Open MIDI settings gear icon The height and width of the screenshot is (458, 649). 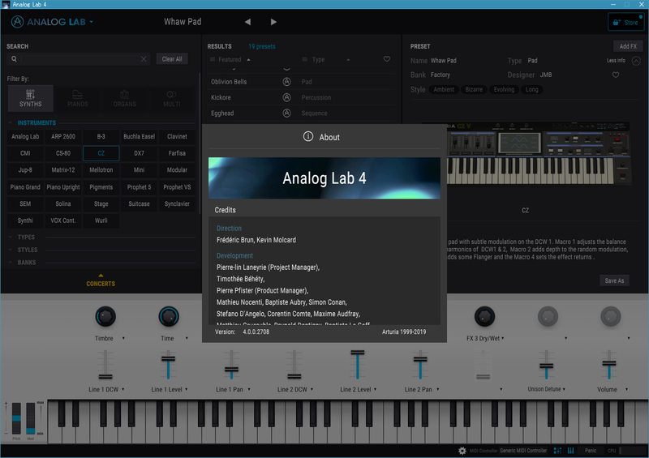point(462,451)
